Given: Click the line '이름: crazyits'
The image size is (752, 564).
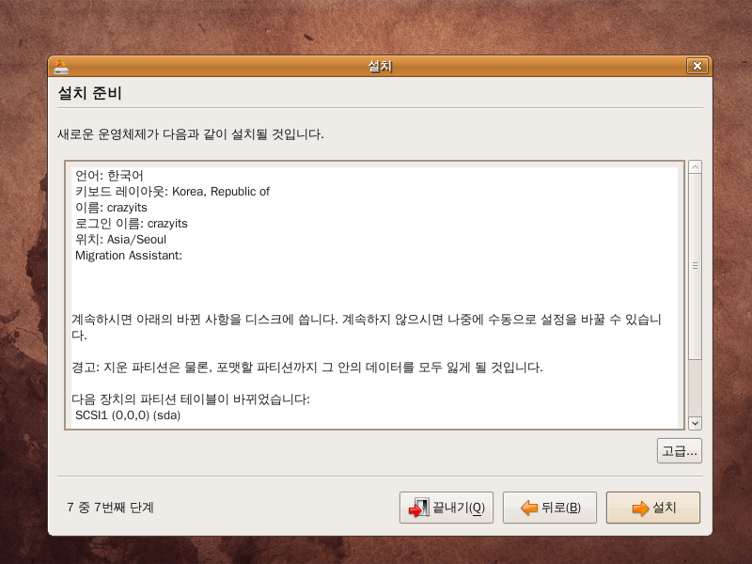Looking at the screenshot, I should (x=111, y=208).
